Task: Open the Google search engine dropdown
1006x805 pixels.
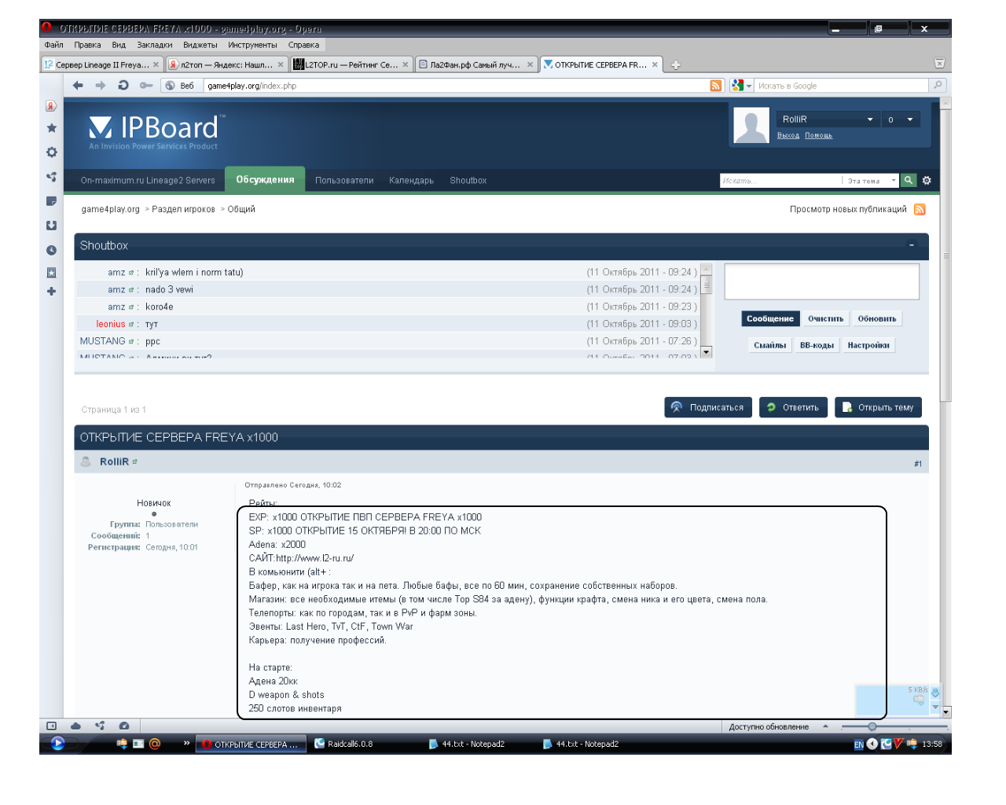Action: click(741, 86)
